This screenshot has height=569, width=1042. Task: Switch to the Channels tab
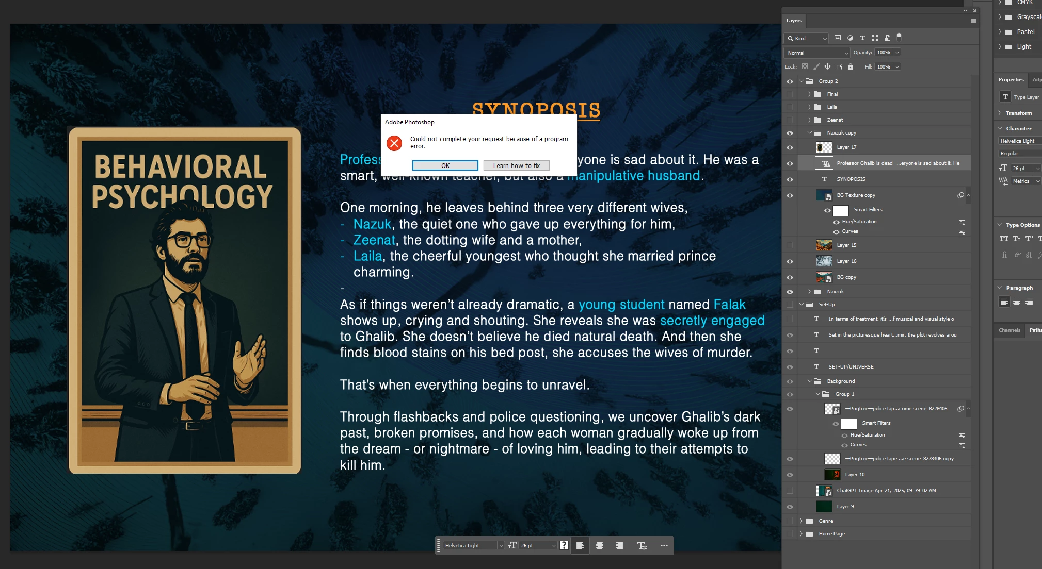click(1009, 330)
